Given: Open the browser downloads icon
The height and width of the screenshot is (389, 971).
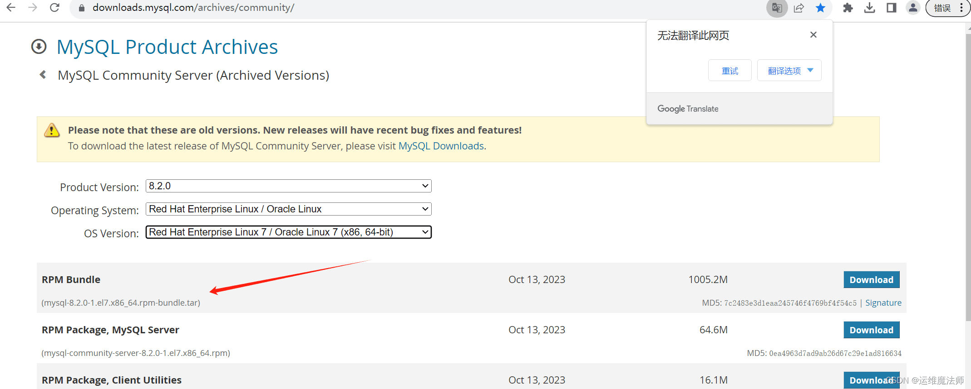Looking at the screenshot, I should 870,8.
